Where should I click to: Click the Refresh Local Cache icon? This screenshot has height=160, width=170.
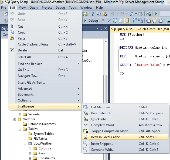pos(86,137)
